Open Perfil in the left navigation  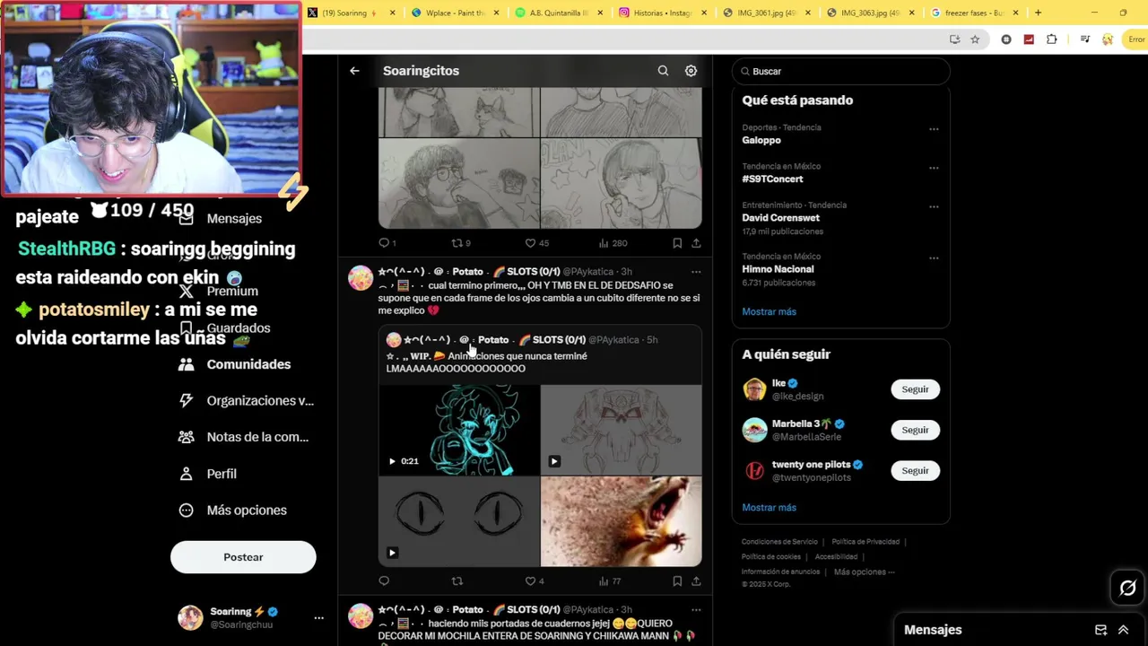(x=208, y=474)
